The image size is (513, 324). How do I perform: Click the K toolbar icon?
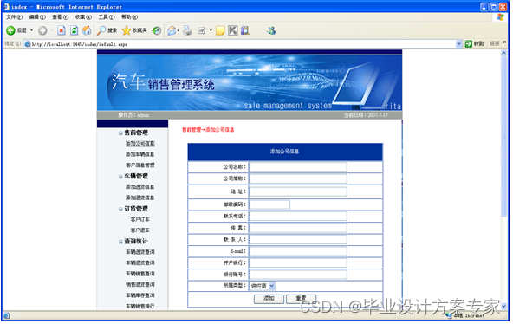[233, 30]
